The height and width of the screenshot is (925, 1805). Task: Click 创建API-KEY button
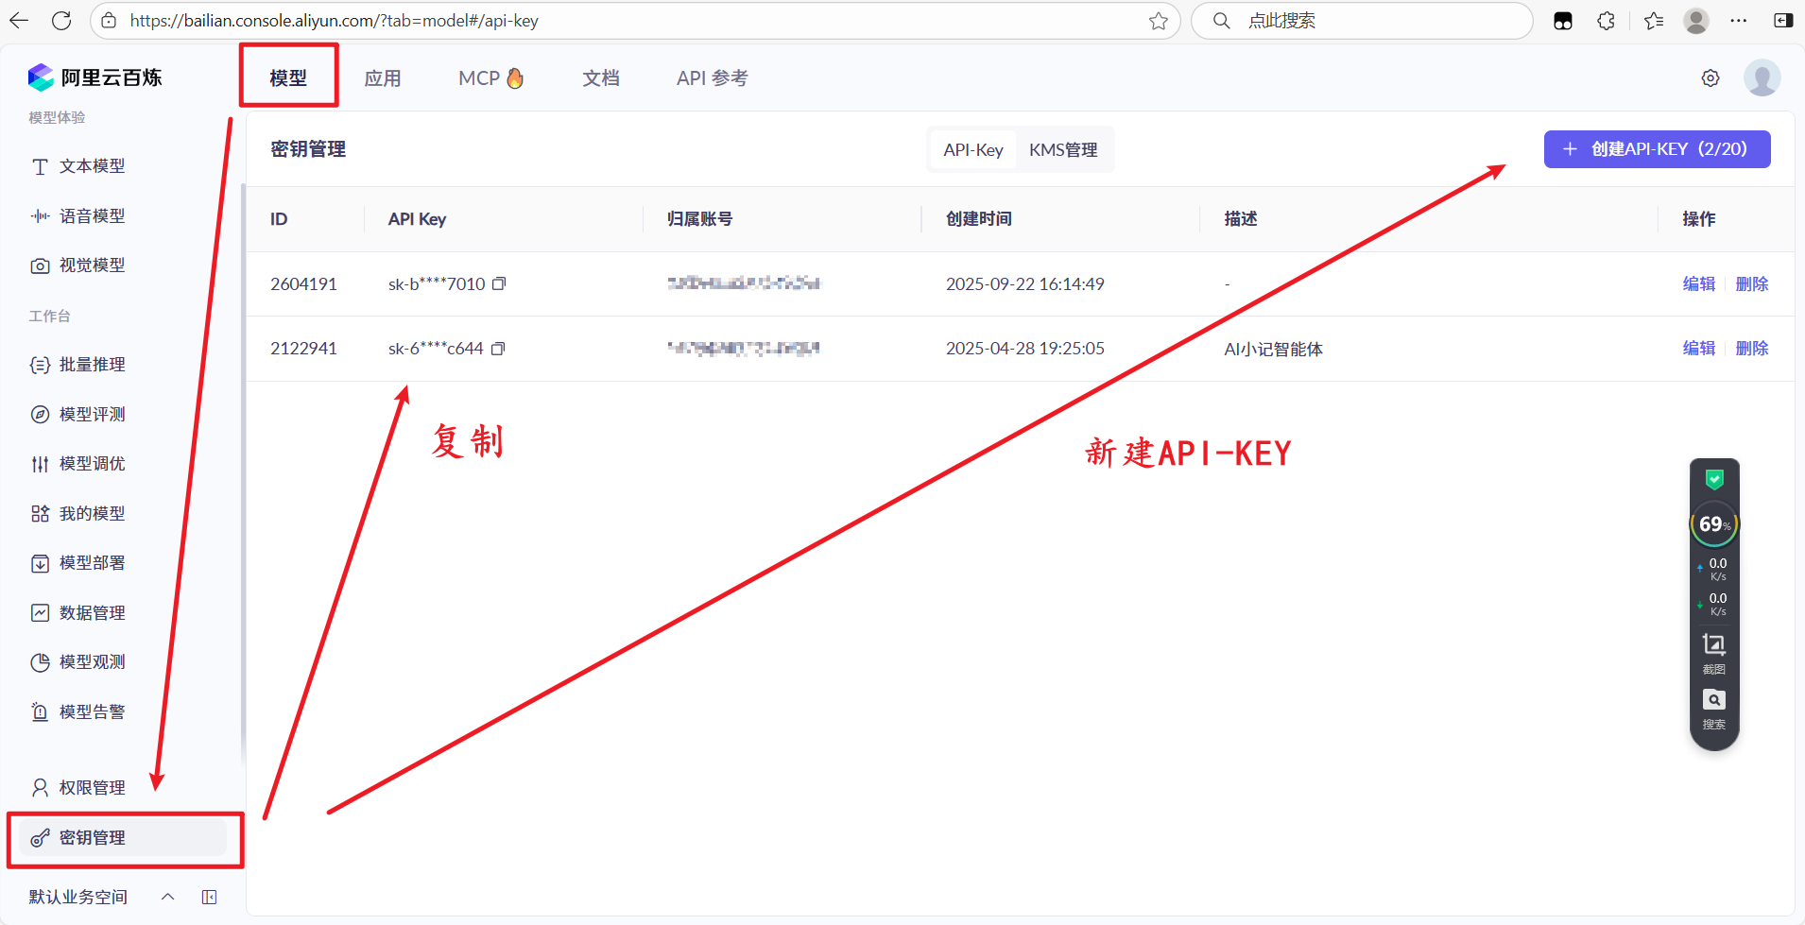(x=1658, y=149)
